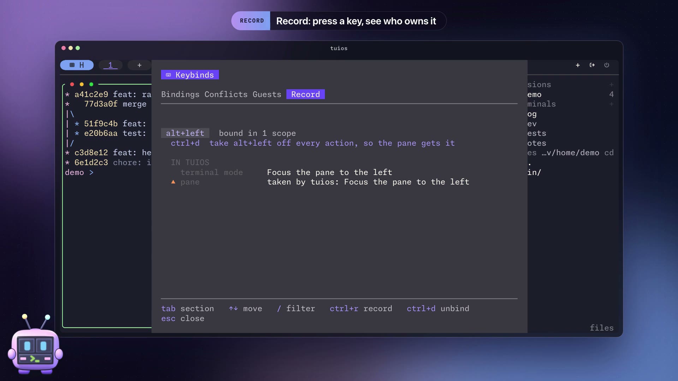Click the ctrl+r record footer hint
The image size is (678, 381).
(x=361, y=309)
